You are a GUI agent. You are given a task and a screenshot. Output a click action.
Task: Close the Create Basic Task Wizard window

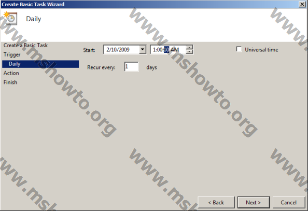302,4
